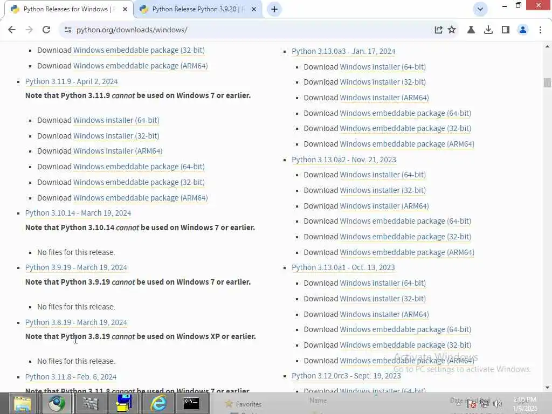The height and width of the screenshot is (414, 552).
Task: Click the server manager taskbar icon
Action: 91,403
